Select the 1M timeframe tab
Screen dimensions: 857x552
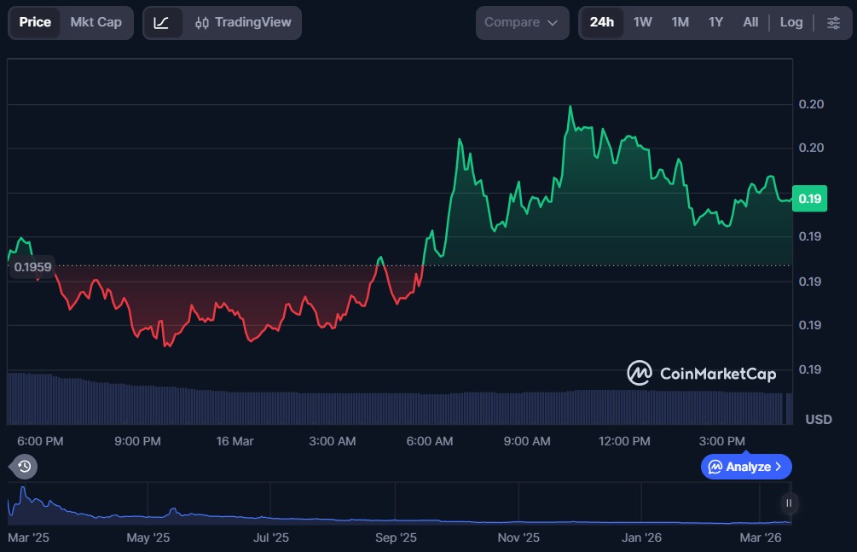click(679, 22)
